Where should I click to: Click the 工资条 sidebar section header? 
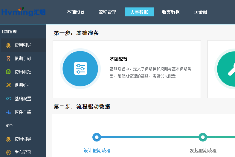pos(7,125)
